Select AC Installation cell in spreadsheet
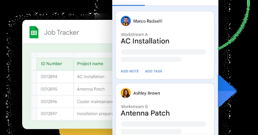Screen dimensions: 258x135 click(93, 76)
